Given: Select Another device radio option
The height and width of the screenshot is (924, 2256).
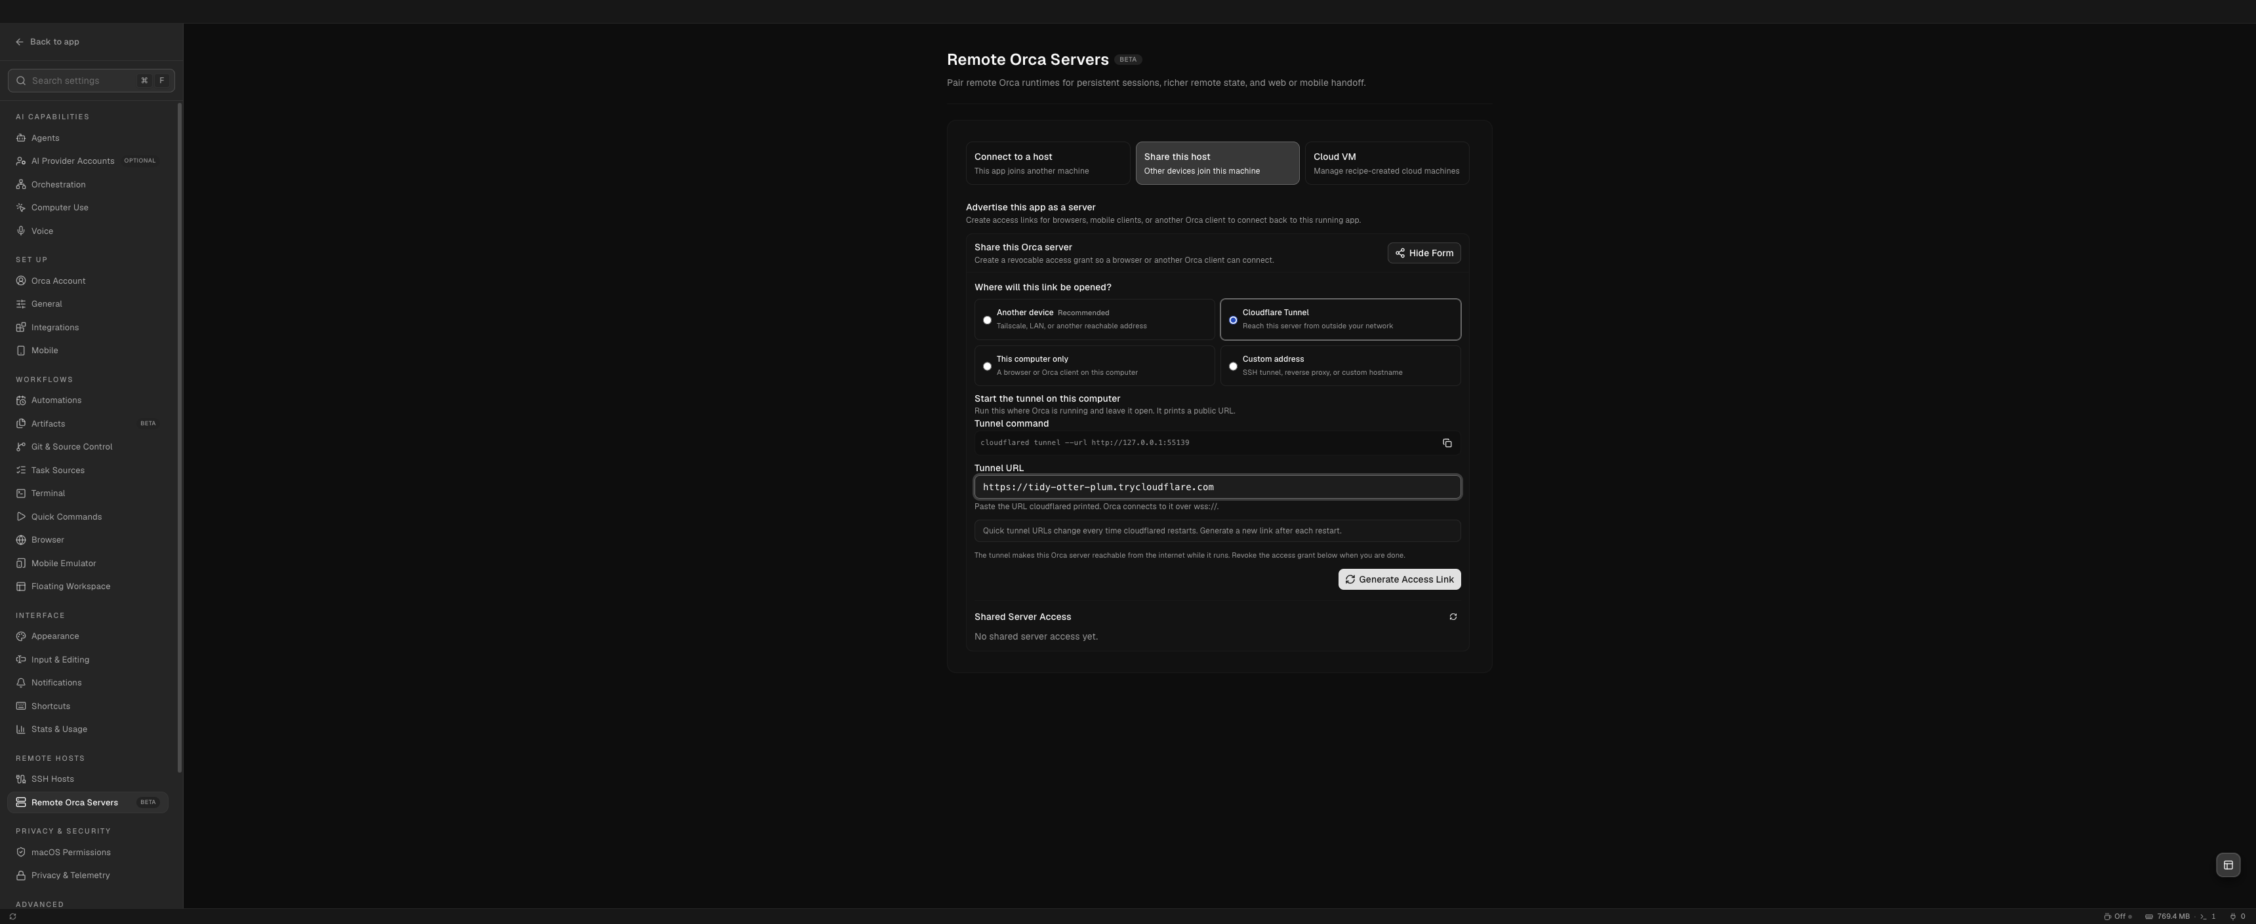Looking at the screenshot, I should [x=1094, y=319].
